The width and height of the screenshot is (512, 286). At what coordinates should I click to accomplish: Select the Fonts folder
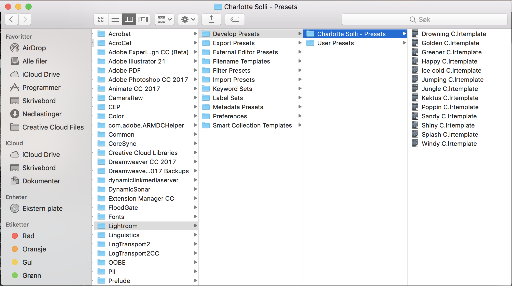coord(146,217)
